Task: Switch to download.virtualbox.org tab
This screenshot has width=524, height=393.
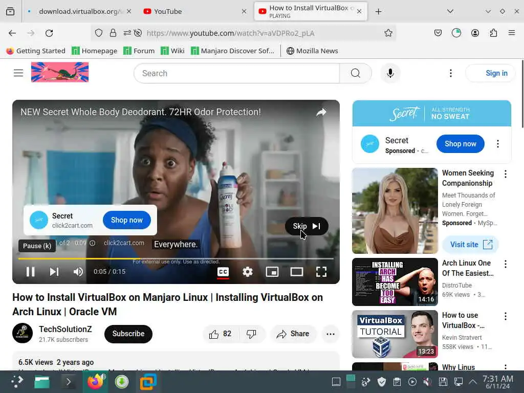Action: pos(79,11)
